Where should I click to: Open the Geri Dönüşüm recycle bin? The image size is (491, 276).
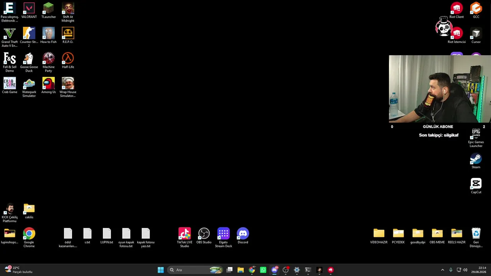coord(476,238)
